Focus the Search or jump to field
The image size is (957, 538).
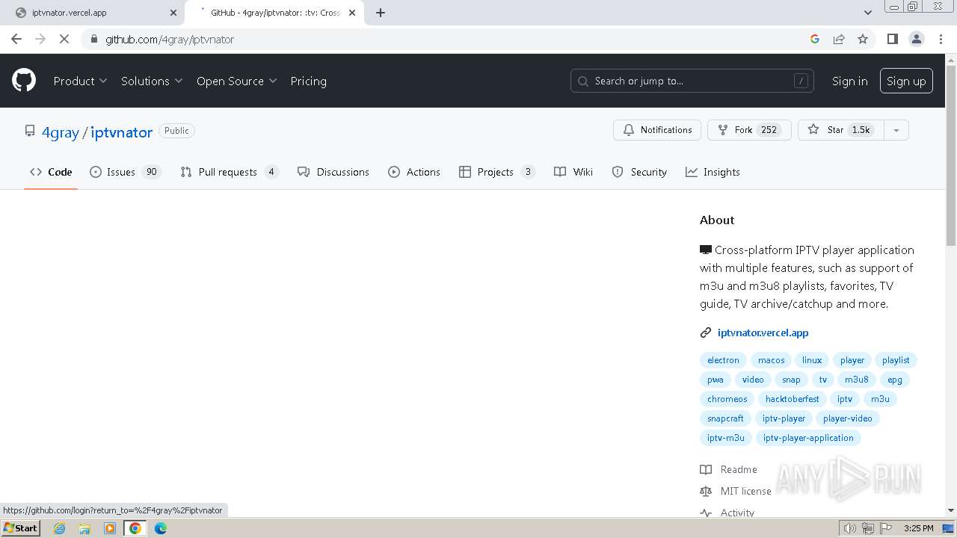pos(692,81)
